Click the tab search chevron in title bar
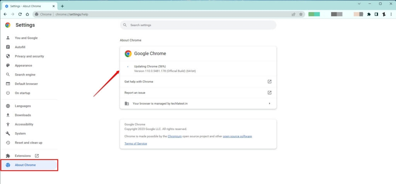Screen dimensions: 396x184 coord(359,4)
